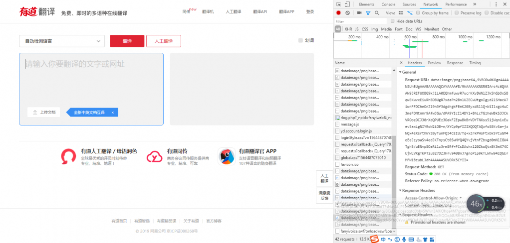
Task: Collapse the General section
Action: click(x=401, y=72)
